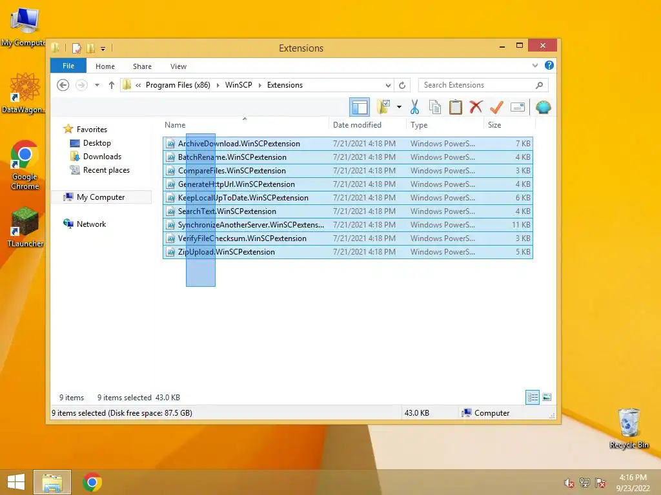Image resolution: width=661 pixels, height=495 pixels.
Task: Open the Help question mark icon
Action: (549, 65)
